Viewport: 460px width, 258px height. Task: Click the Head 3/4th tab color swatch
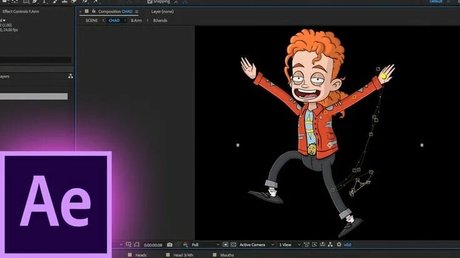pyautogui.click(x=167, y=255)
